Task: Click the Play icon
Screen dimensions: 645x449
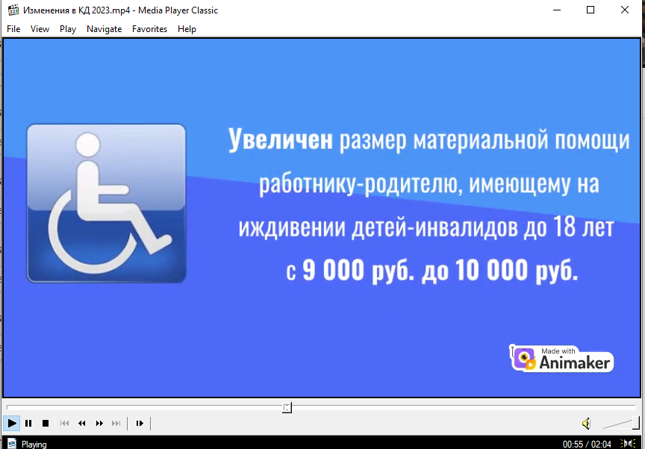Action: [12, 423]
